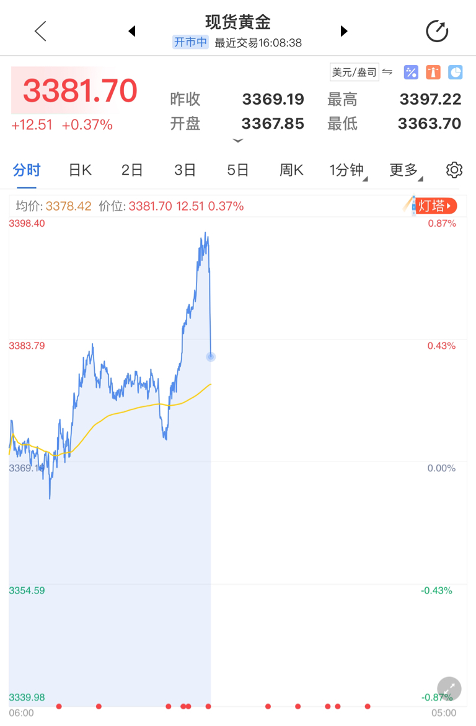476x726 pixels.
Task: Tap the back arrow icon
Action: pos(40,31)
